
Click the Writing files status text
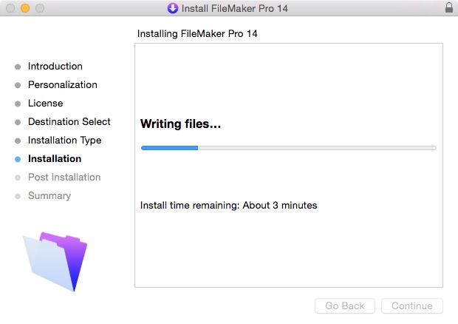(180, 124)
